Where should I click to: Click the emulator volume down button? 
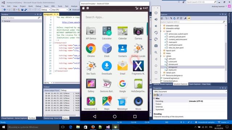(x=156, y=26)
